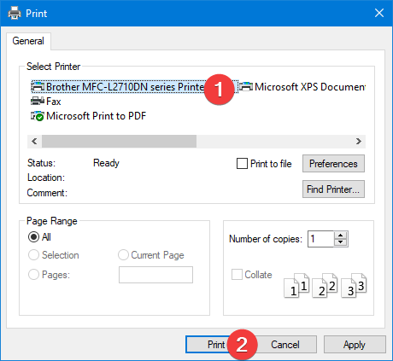Cancel the print dialog
Image resolution: width=393 pixels, height=361 pixels.
[285, 345]
